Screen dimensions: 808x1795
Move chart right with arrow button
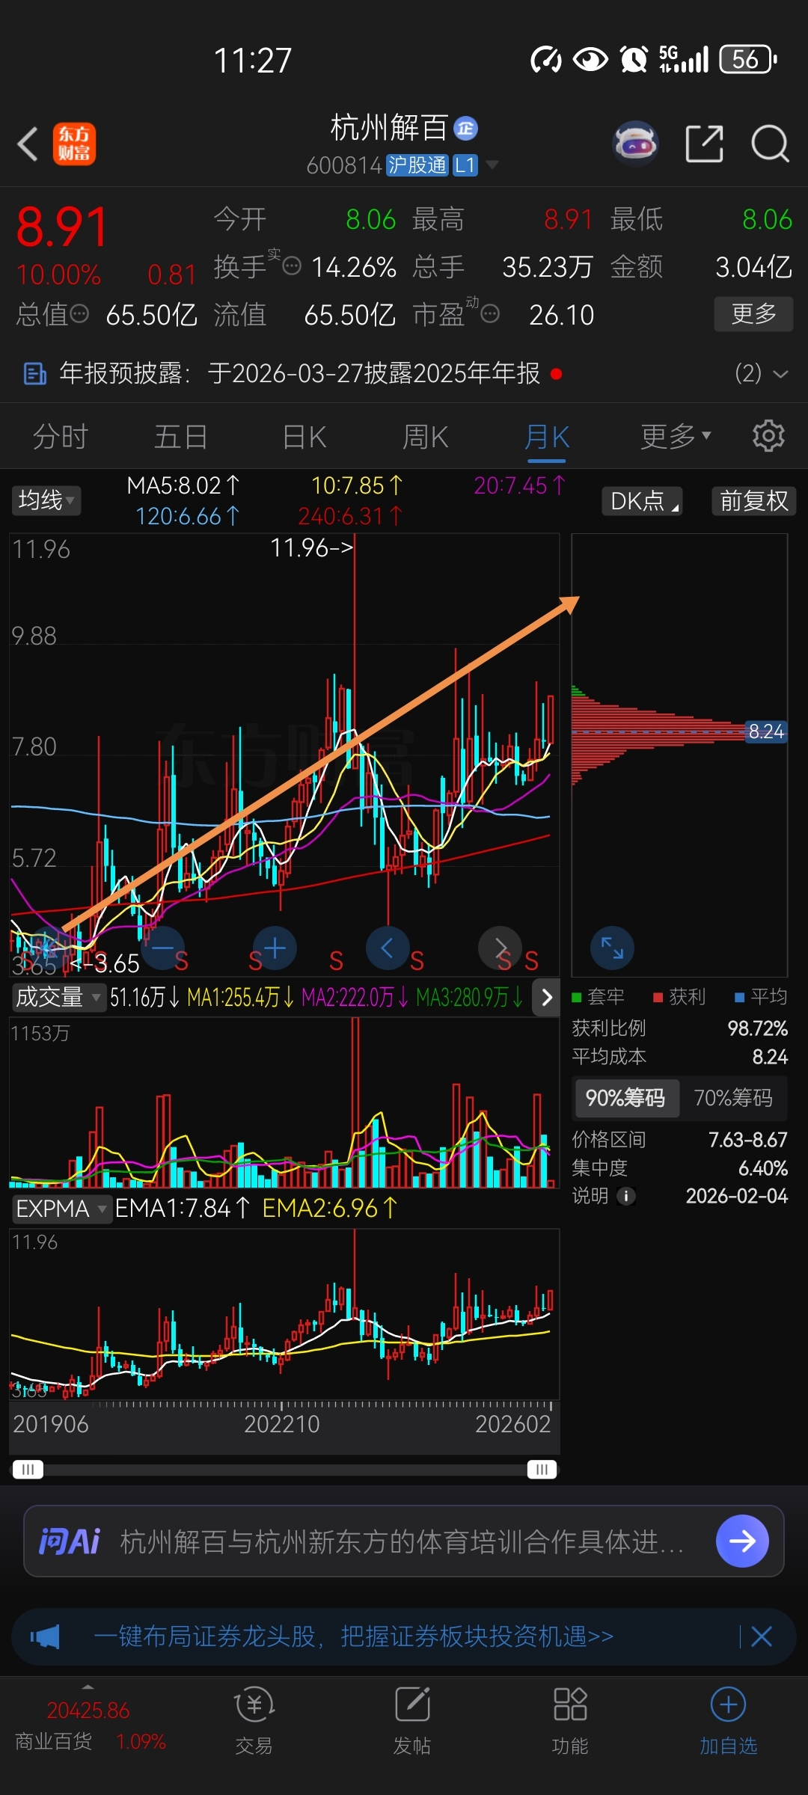tap(500, 948)
